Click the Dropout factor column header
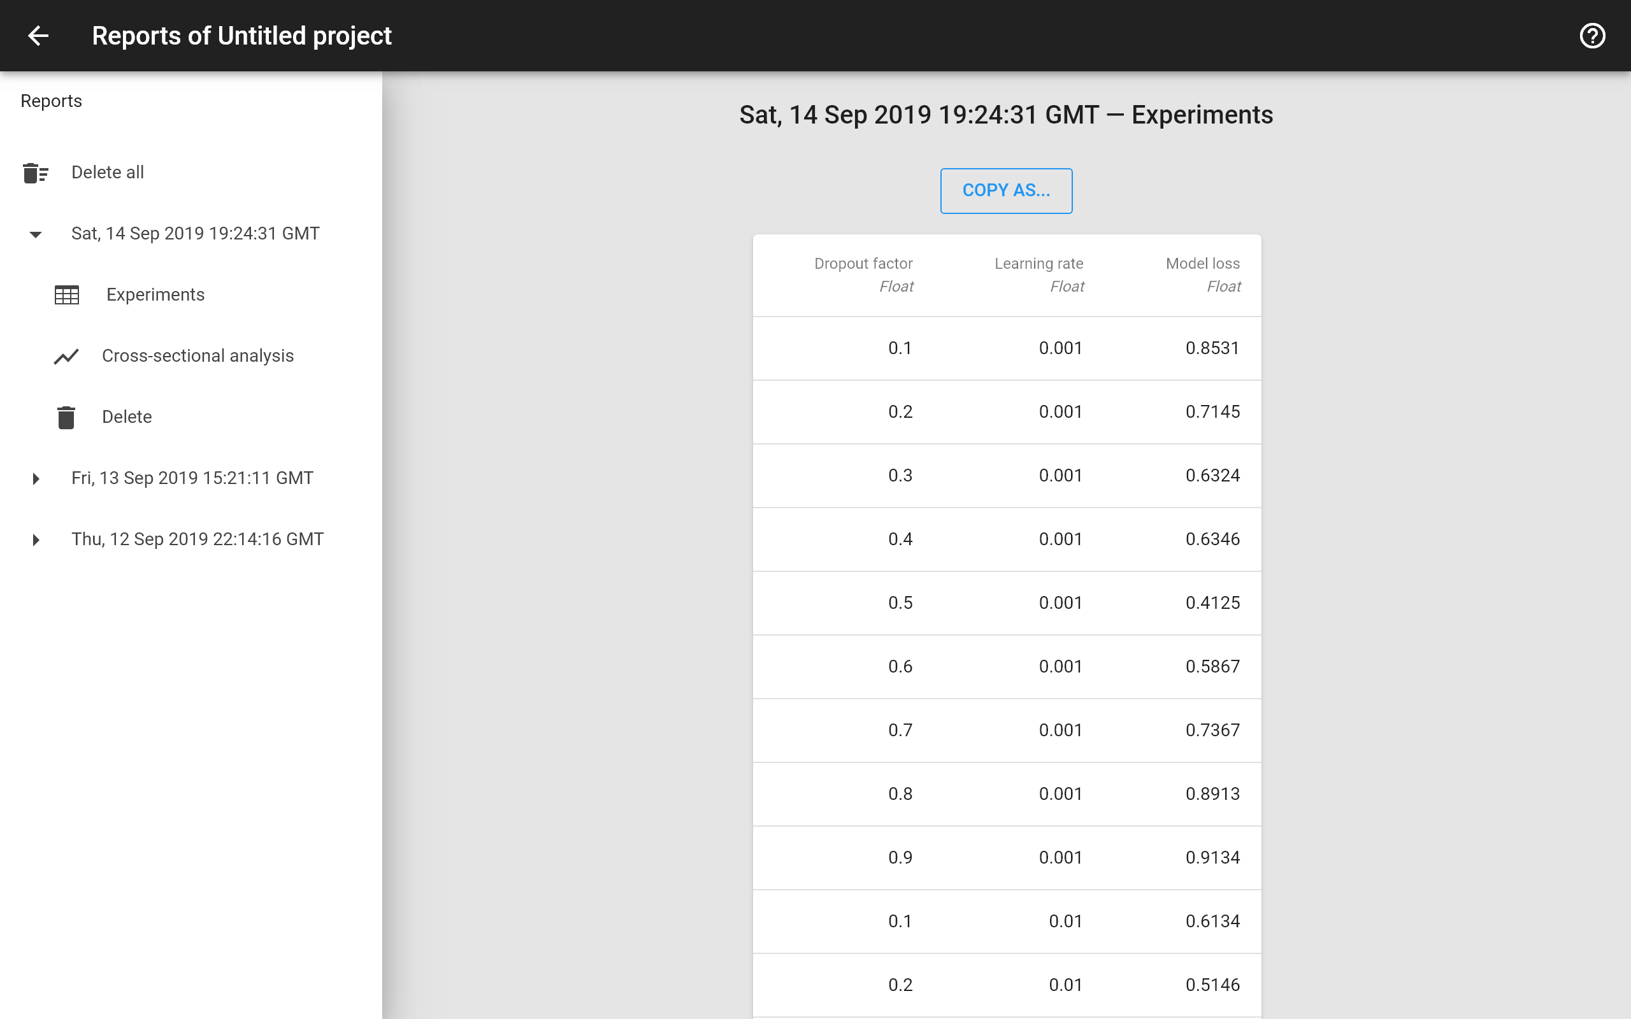Viewport: 1631px width, 1019px height. [x=863, y=274]
